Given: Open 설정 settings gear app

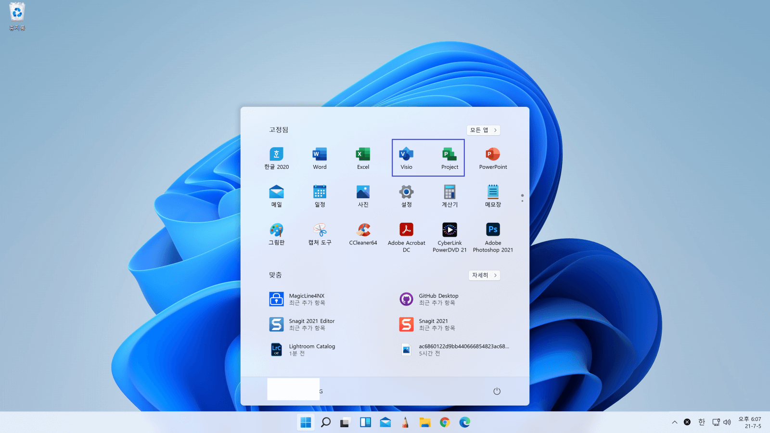Looking at the screenshot, I should (406, 196).
